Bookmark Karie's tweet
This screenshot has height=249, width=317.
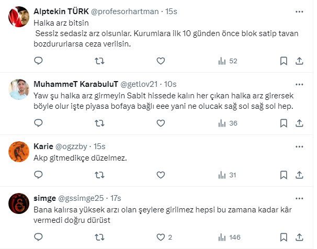284,175
